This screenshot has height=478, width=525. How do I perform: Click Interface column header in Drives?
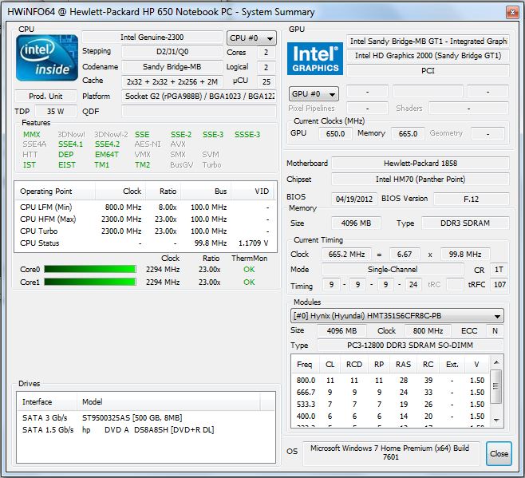pos(47,401)
